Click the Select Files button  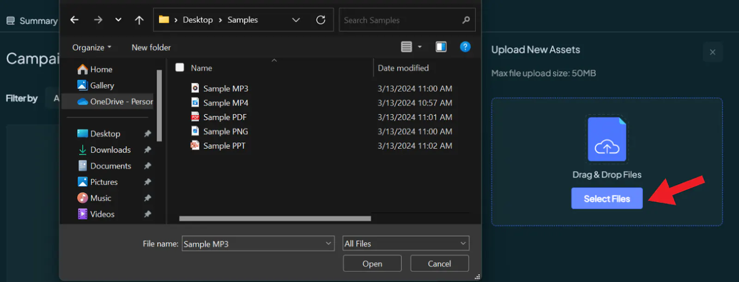(x=607, y=199)
